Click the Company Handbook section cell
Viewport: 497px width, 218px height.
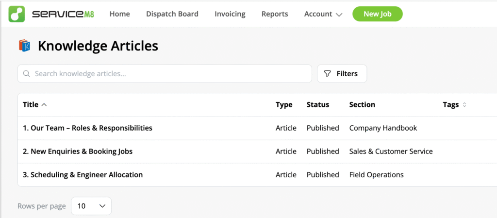pos(383,128)
